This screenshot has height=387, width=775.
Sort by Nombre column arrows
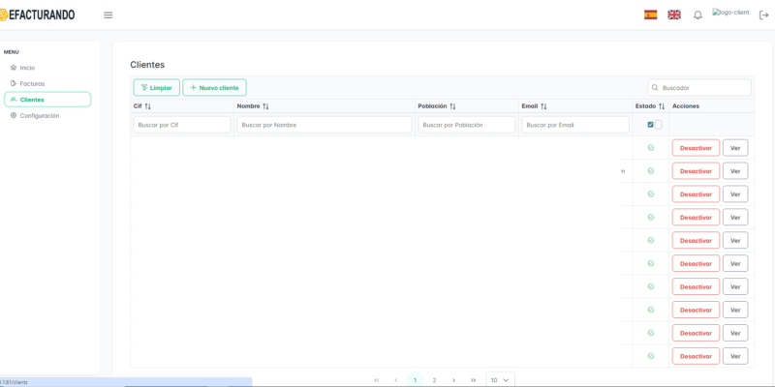pos(265,106)
